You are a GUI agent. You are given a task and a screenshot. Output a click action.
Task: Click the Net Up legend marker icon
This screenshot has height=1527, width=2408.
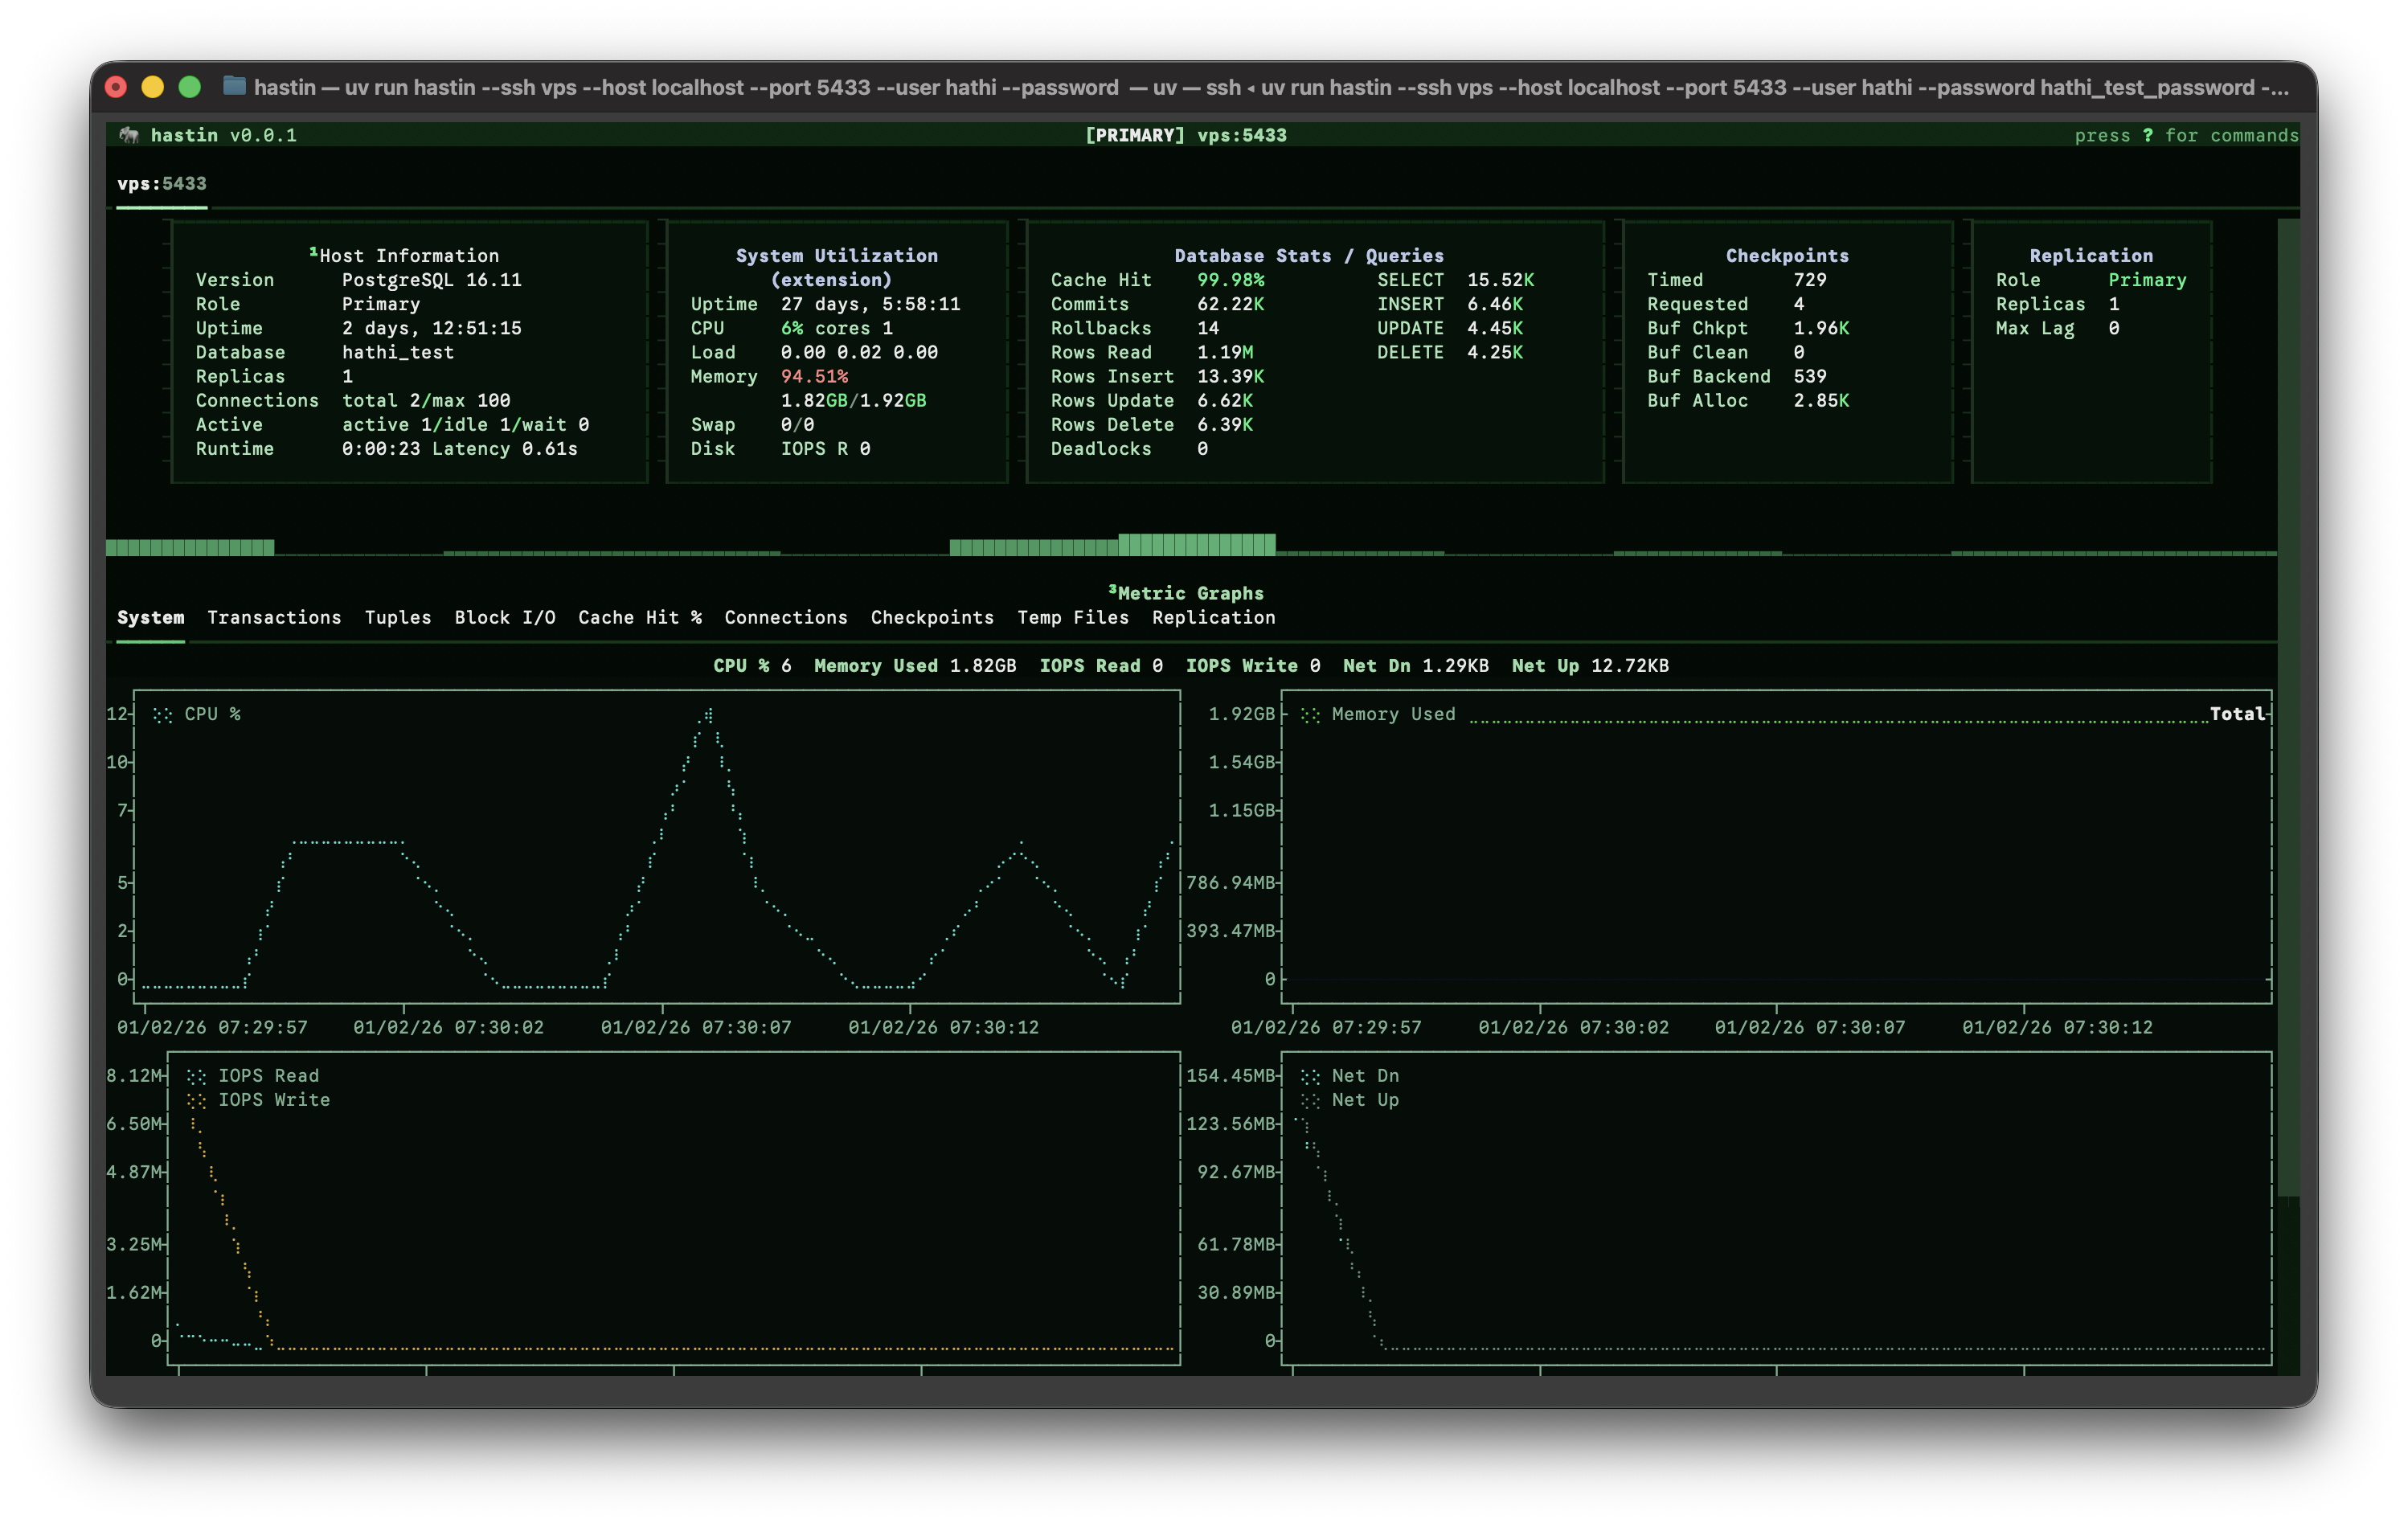point(1310,1100)
